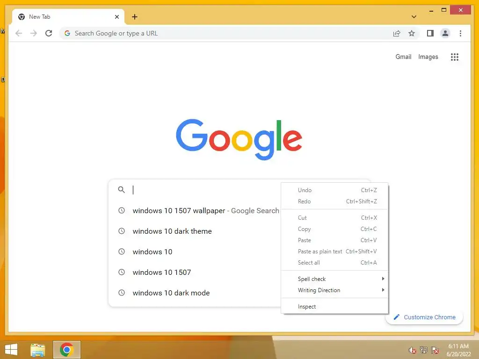Select the suggestion 'windows 10 1507'

click(x=195, y=272)
